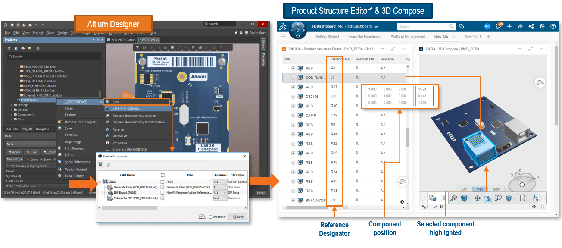Click the Product Structure Editor vertical scrollbar
Screen dimensions: 562x248
tap(408, 137)
